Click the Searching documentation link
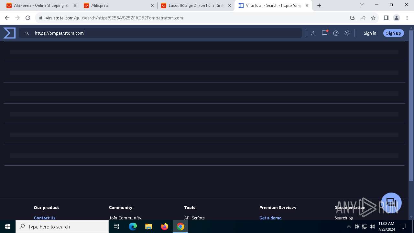Image resolution: width=414 pixels, height=233 pixels. pos(344,218)
